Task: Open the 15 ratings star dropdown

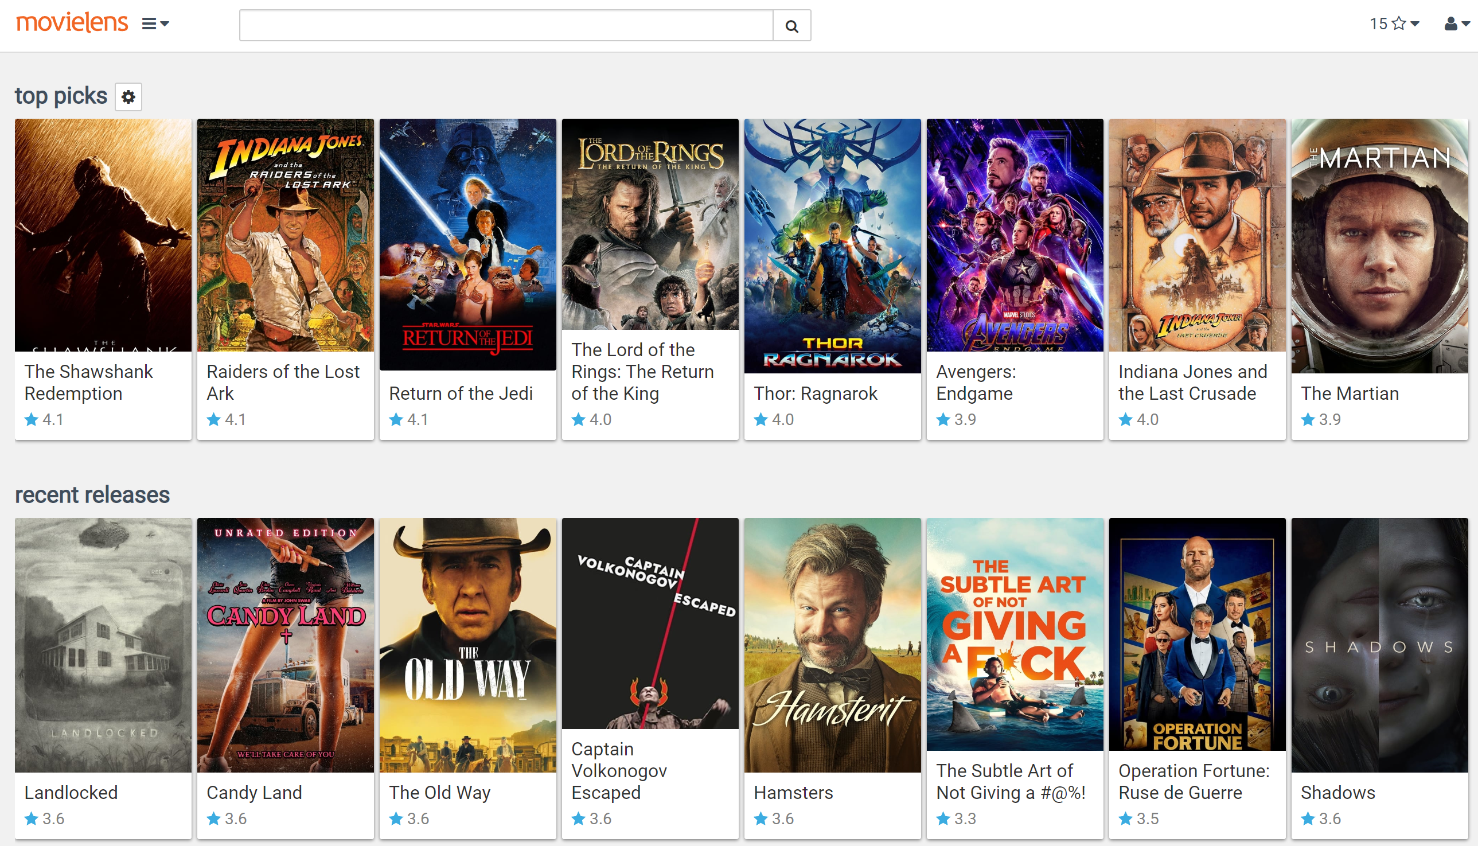Action: click(1394, 24)
